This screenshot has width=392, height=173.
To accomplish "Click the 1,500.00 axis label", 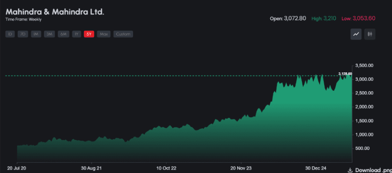I will point(364,121).
